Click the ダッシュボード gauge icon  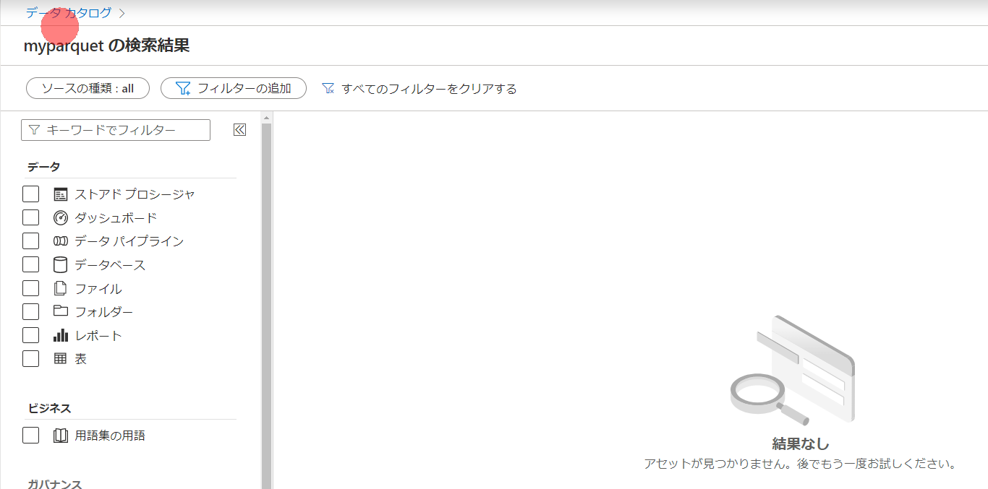tap(61, 217)
